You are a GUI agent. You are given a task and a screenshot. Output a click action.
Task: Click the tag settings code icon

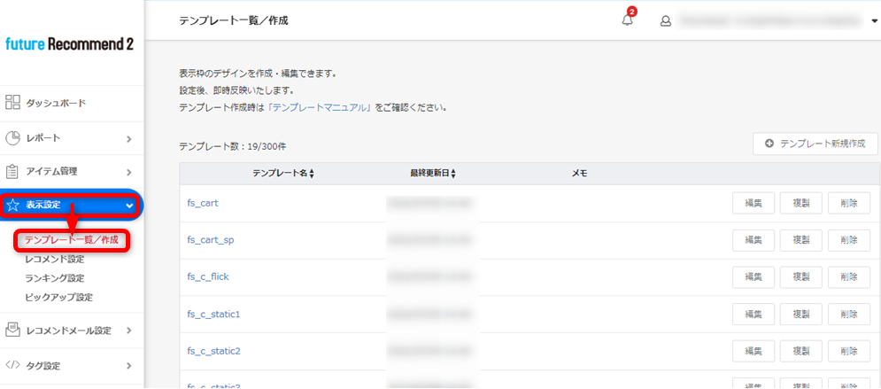pyautogui.click(x=12, y=365)
